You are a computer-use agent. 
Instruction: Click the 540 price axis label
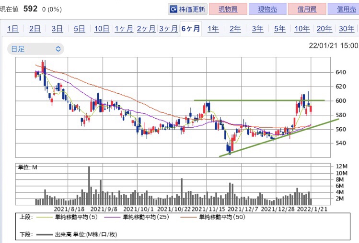pyautogui.click(x=341, y=143)
